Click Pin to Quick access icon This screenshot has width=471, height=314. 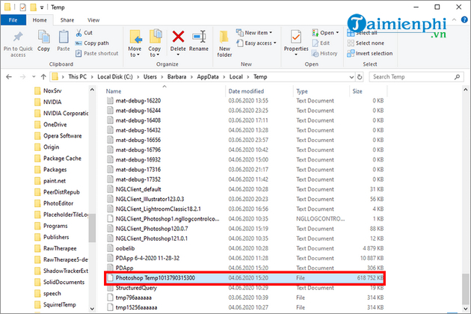click(x=18, y=37)
